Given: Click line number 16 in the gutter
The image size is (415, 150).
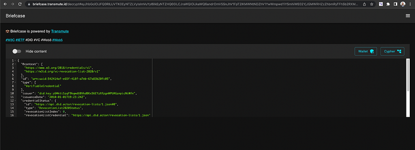Looking at the screenshot, I should [12, 115].
